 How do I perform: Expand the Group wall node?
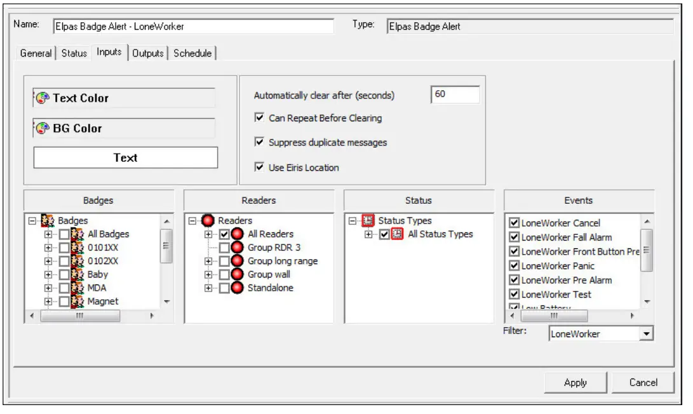pos(208,274)
